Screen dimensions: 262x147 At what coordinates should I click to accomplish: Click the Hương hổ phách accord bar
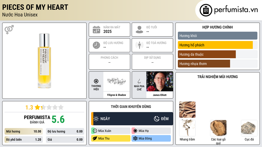[217, 45]
